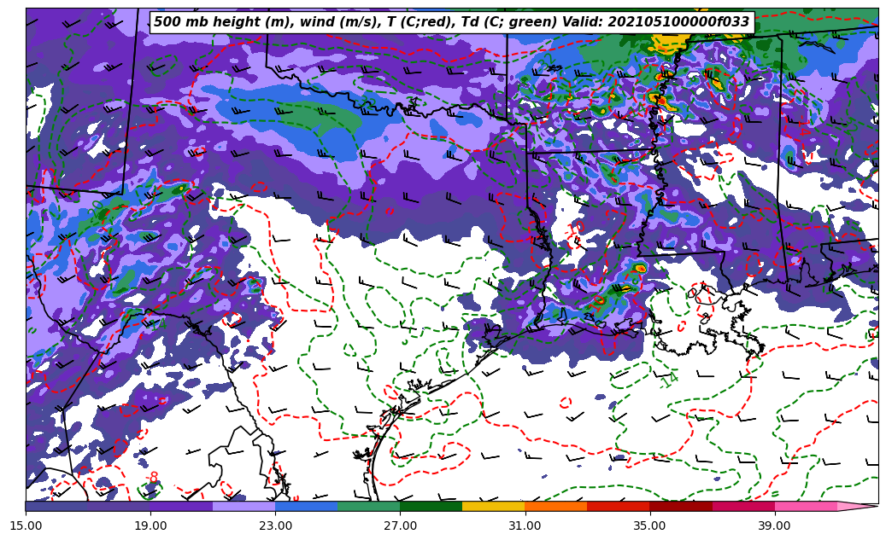Click the 35.00 colorbar tick label
Screen dimensions: 886x540
pyautogui.click(x=649, y=525)
